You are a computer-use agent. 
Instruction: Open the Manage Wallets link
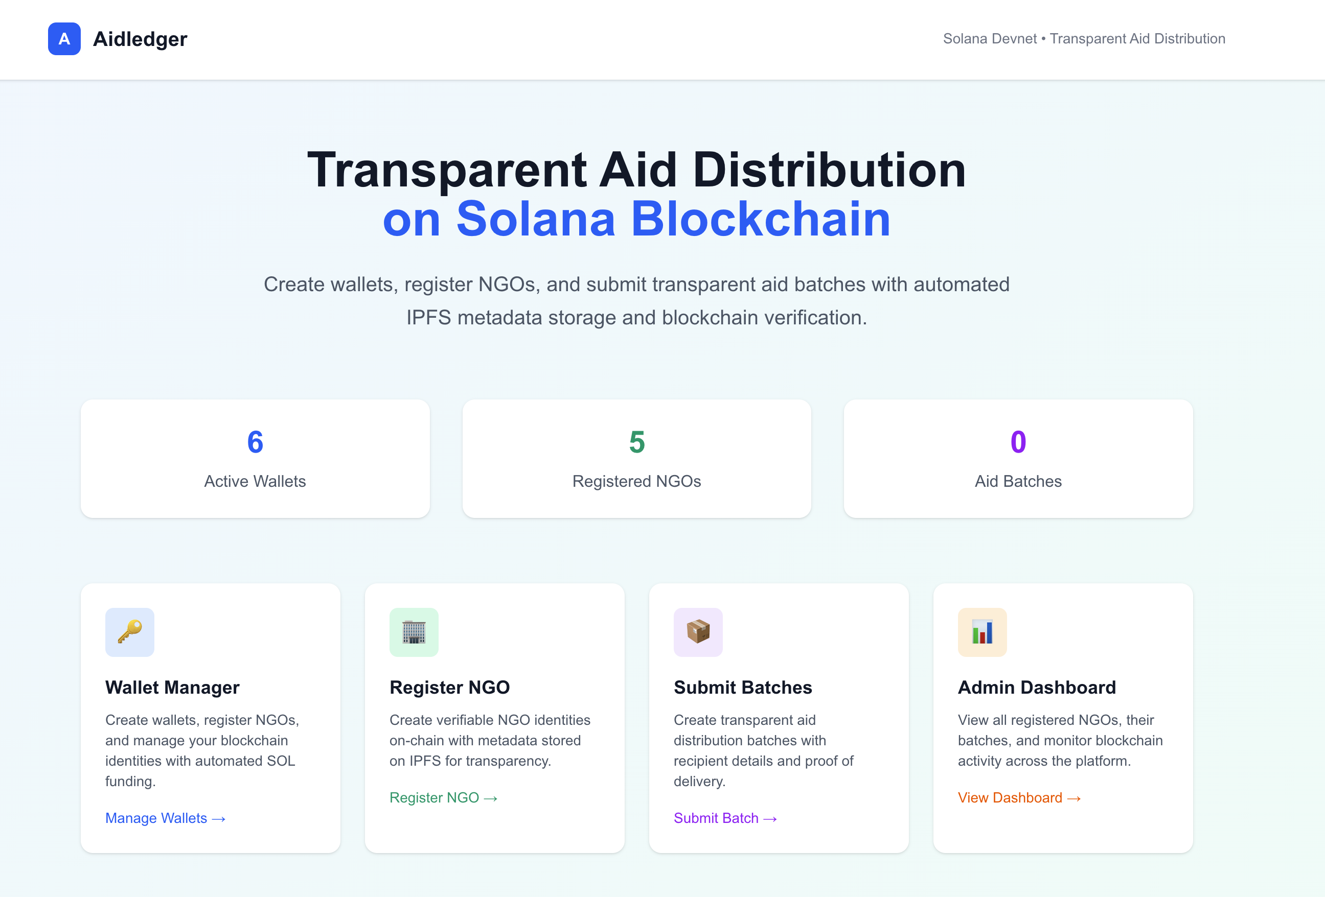pos(165,818)
